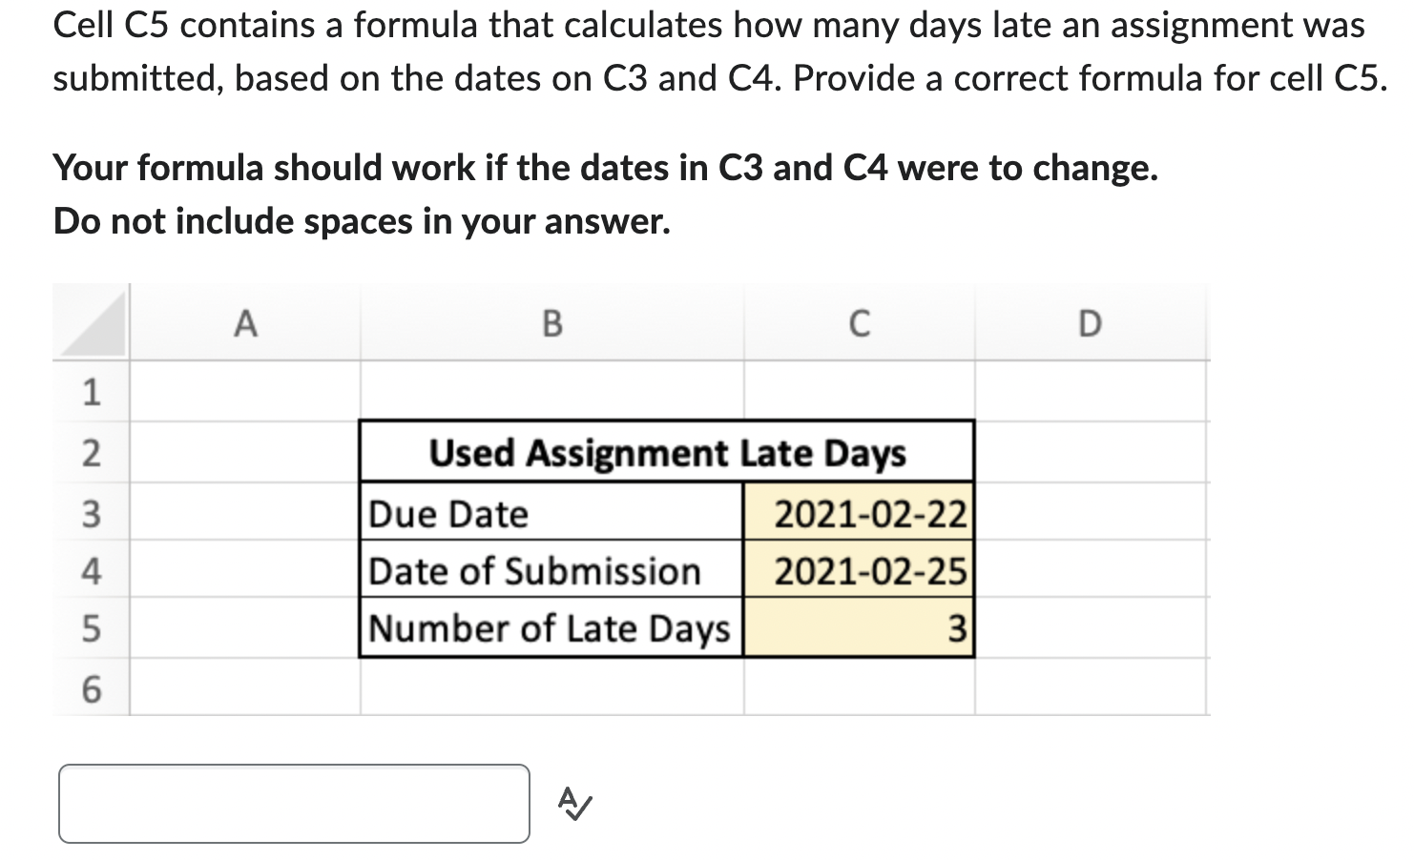Click the spell check icon beside the answer box
1414x860 pixels.
point(572,804)
